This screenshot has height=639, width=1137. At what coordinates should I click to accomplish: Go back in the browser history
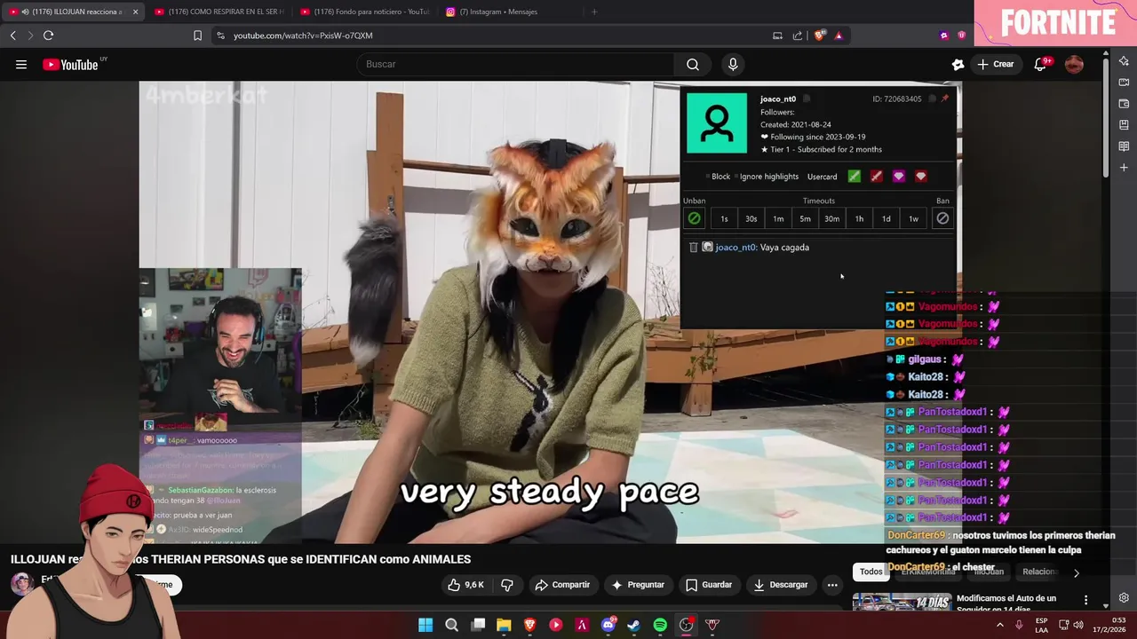[12, 35]
